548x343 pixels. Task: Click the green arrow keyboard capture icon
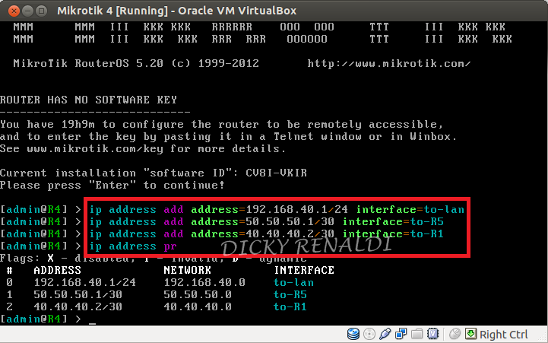point(470,334)
